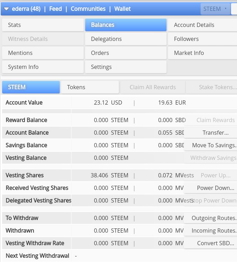This screenshot has width=237, height=262.
Task: Show the Market Info tab
Action: pos(202,53)
